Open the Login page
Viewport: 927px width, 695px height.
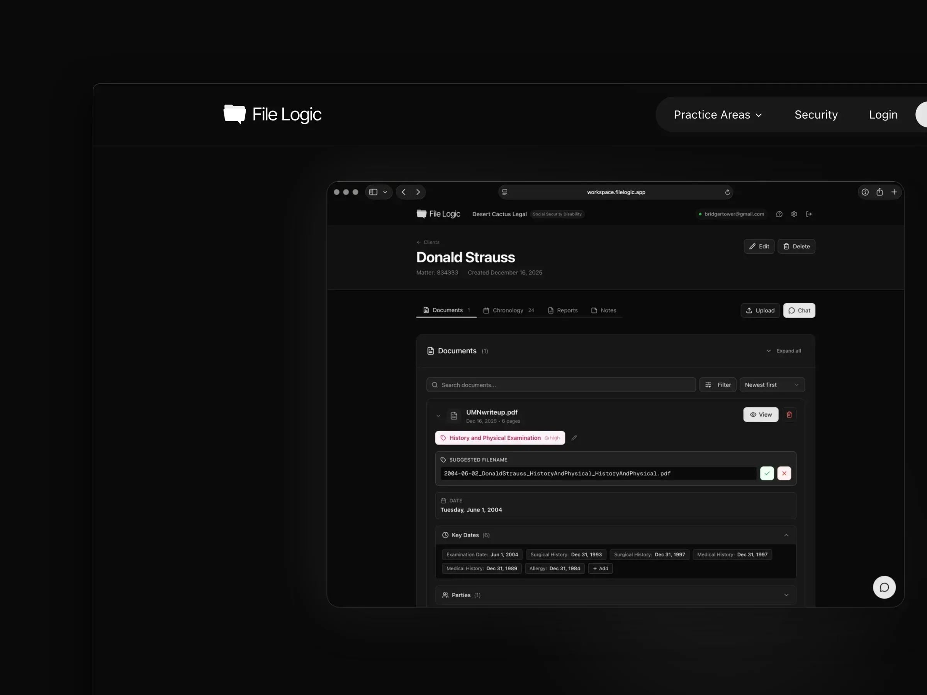[x=883, y=115]
